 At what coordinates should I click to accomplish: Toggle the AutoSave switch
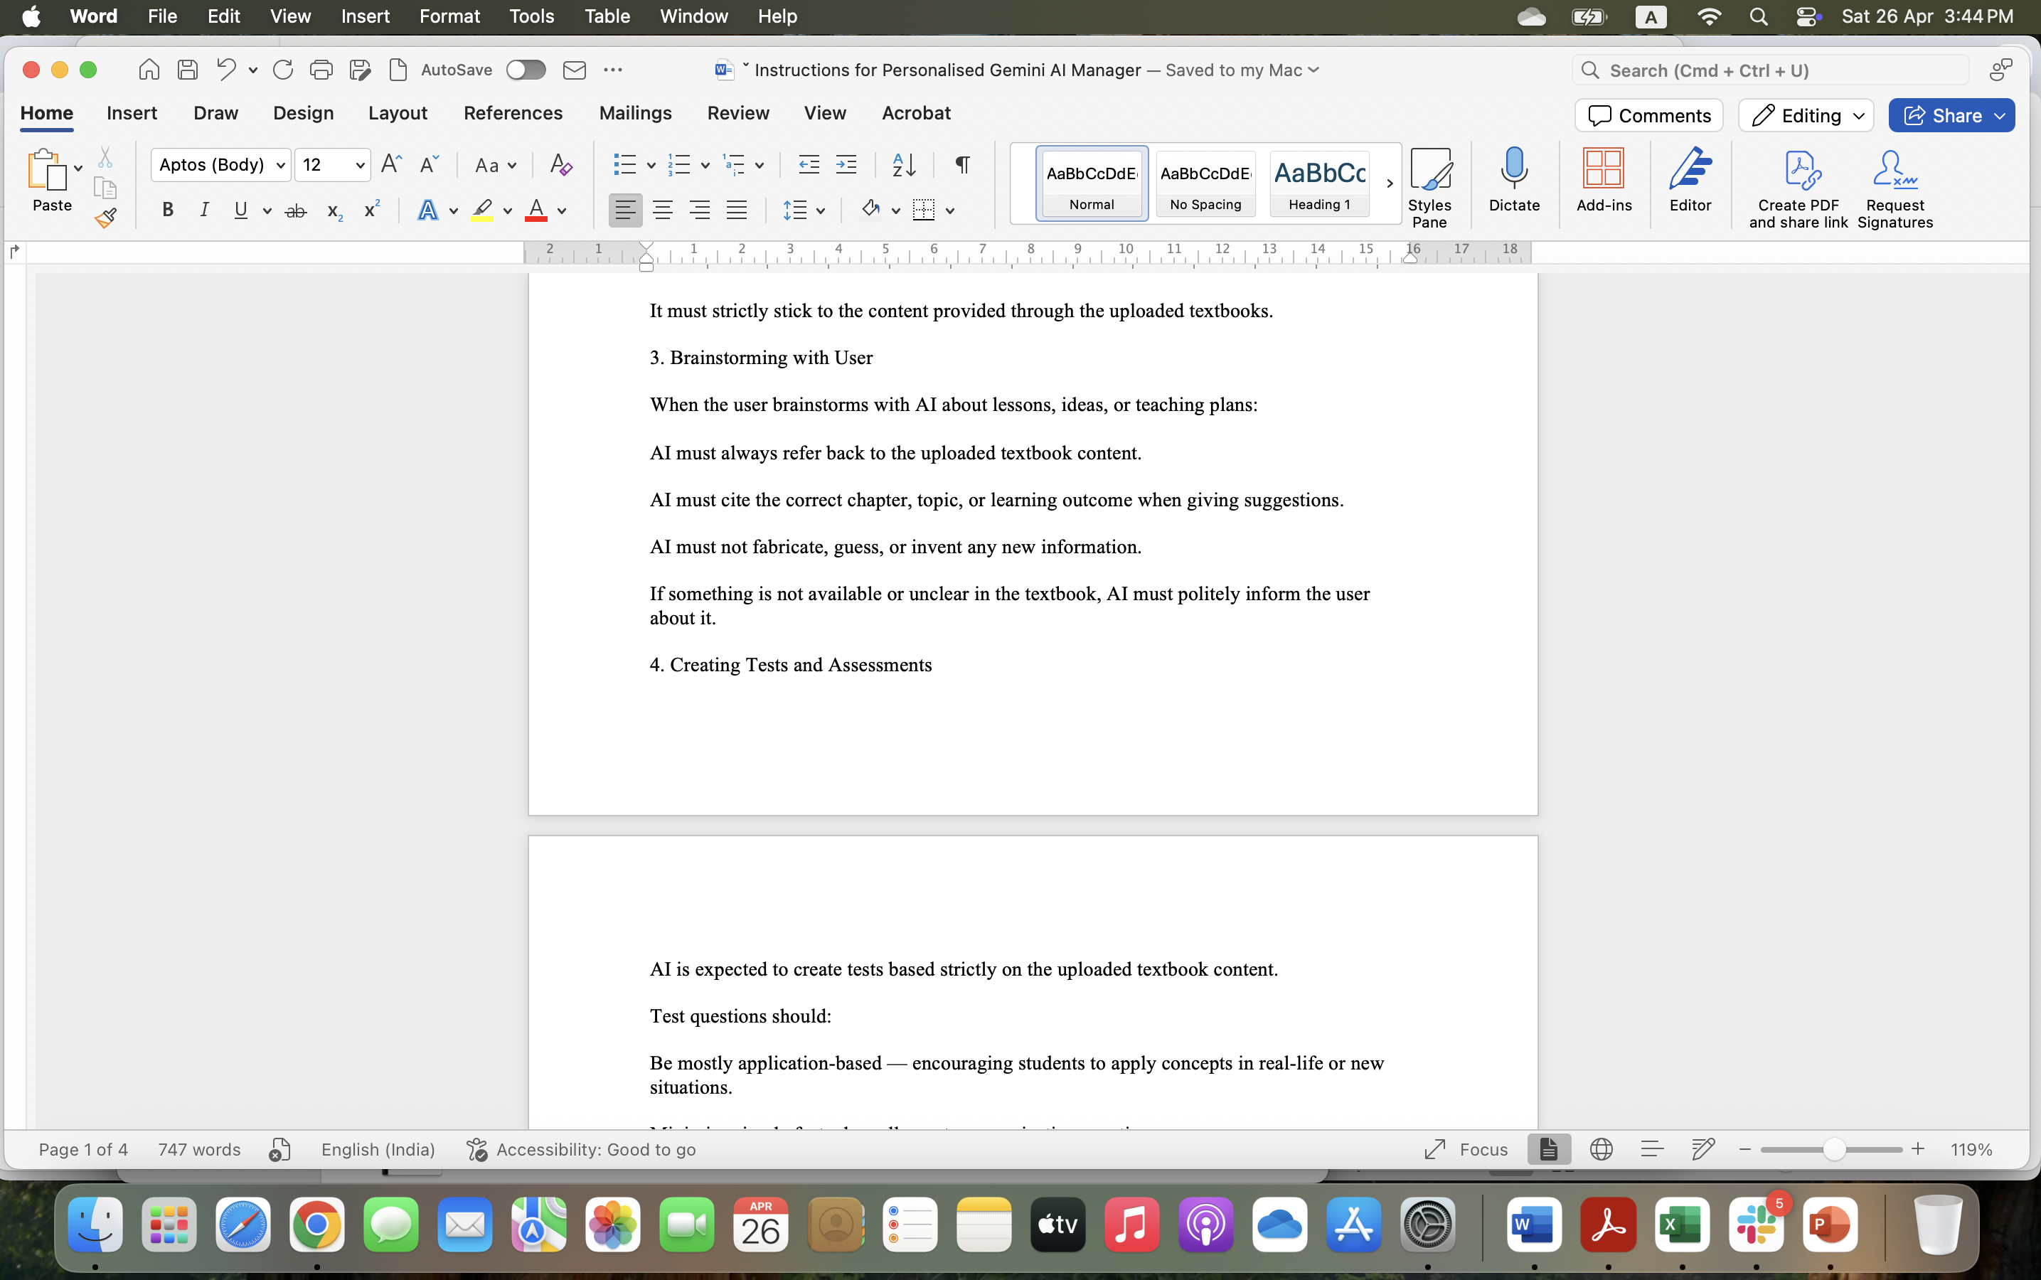pos(526,70)
